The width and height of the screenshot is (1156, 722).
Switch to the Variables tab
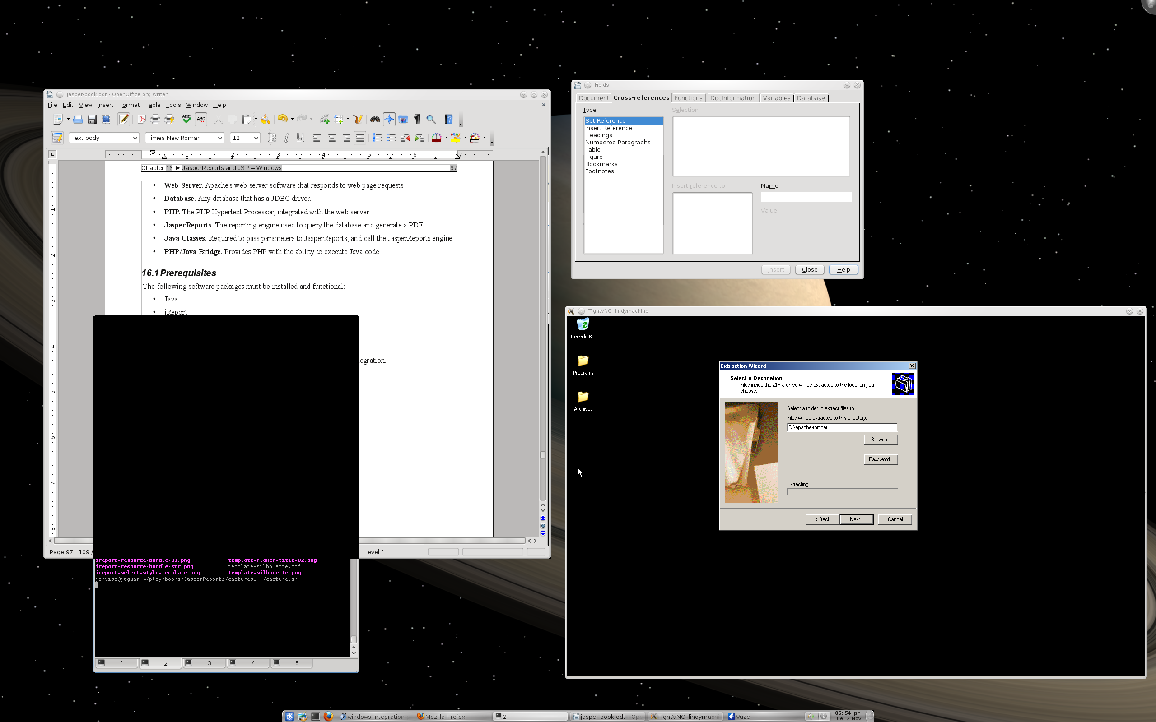(776, 98)
